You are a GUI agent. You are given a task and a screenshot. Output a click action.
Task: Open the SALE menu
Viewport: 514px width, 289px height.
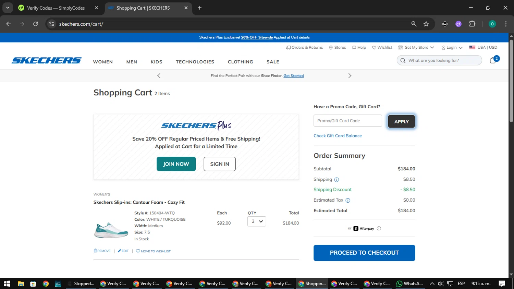[x=273, y=62]
